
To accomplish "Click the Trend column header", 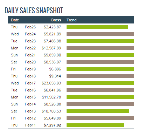I will point(71,20).
